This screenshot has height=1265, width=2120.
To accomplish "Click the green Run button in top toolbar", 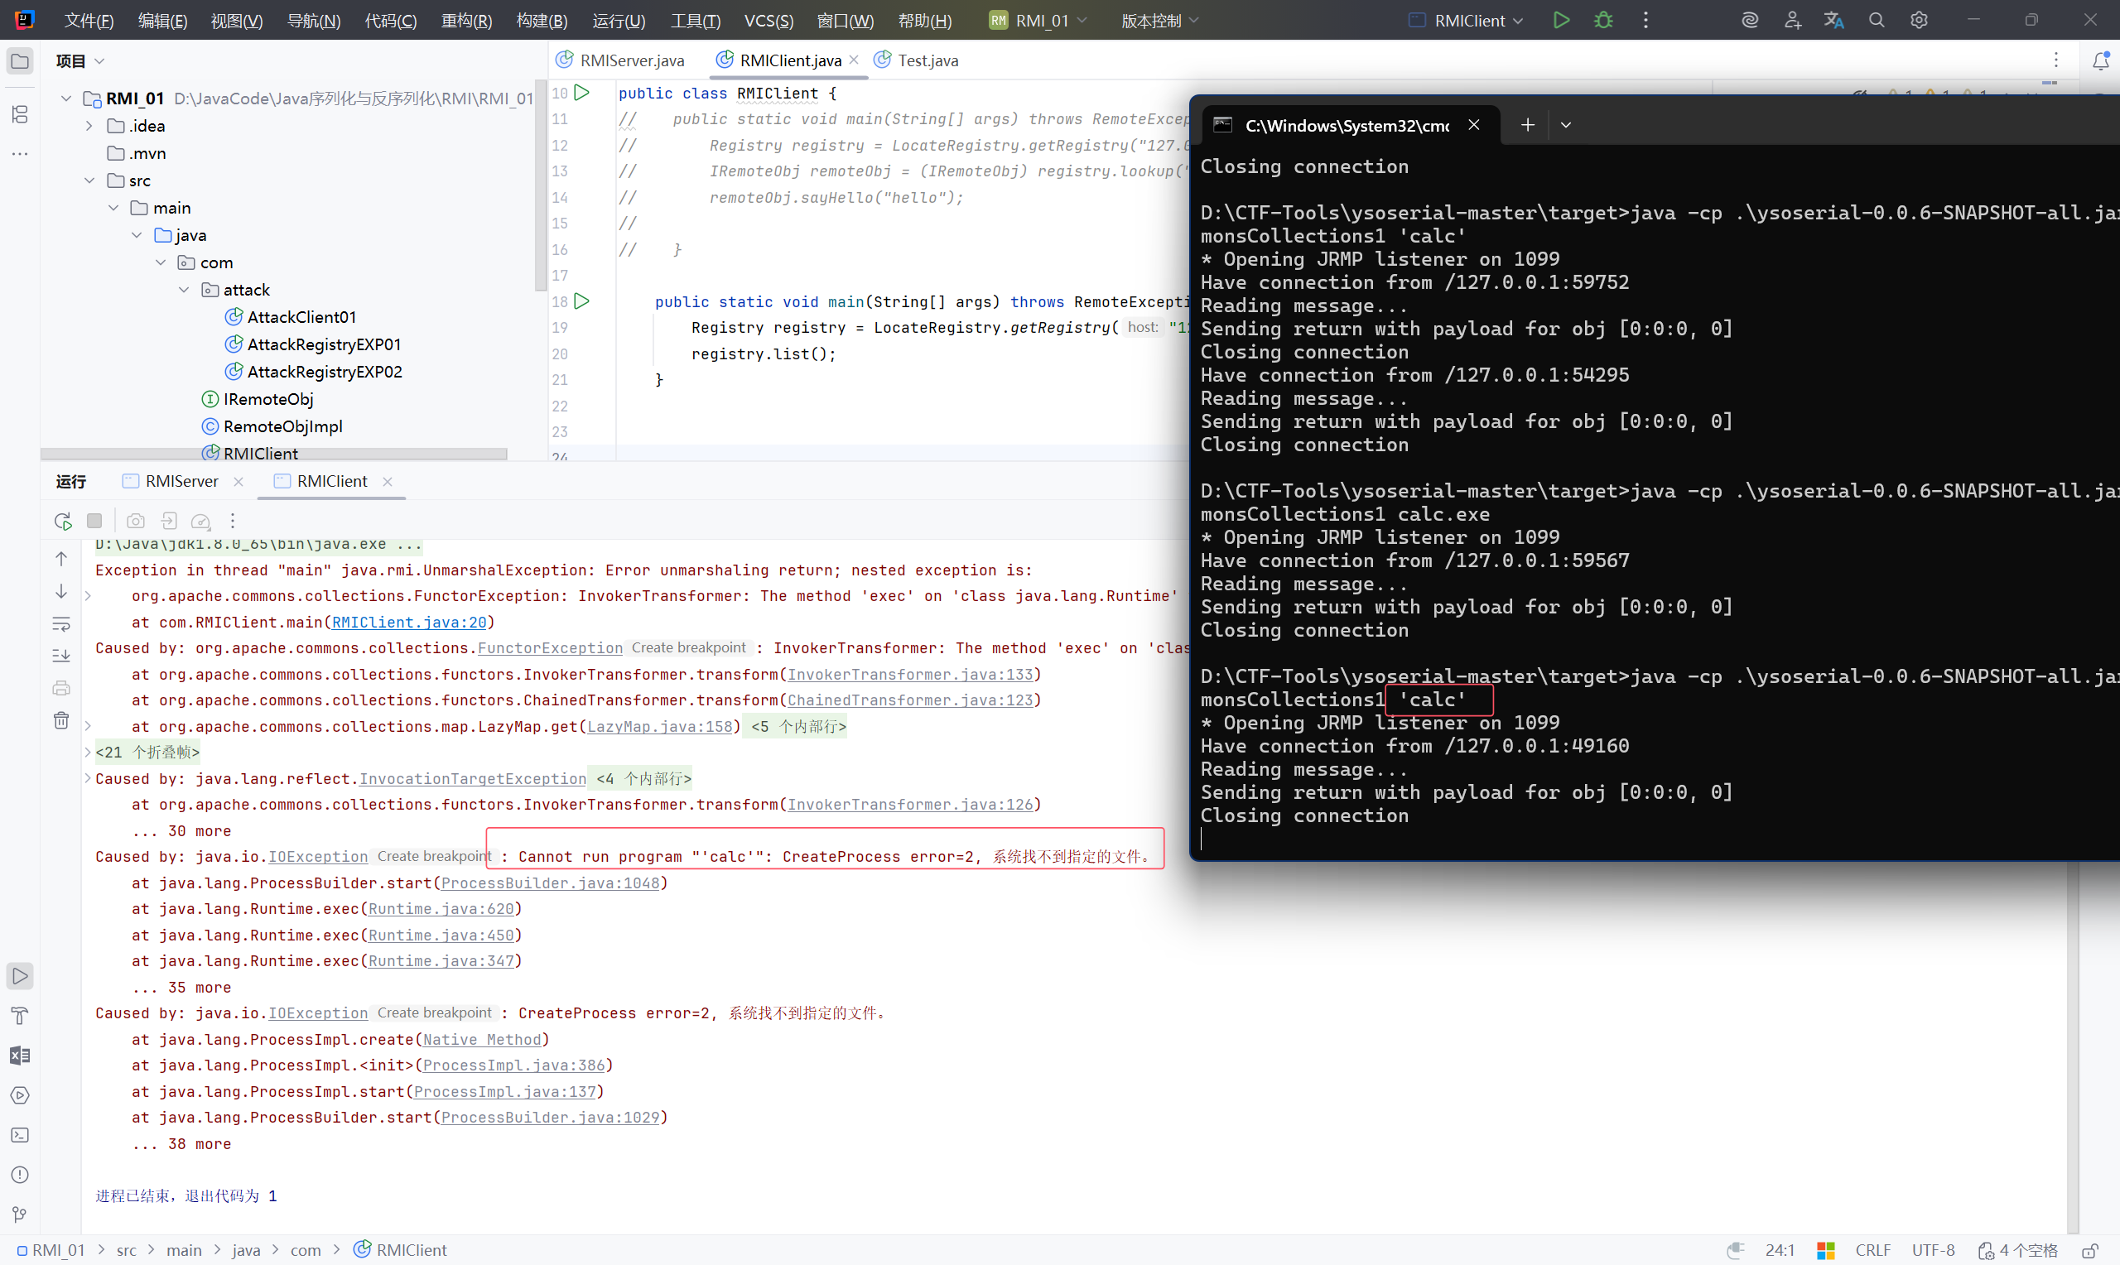I will [x=1561, y=21].
